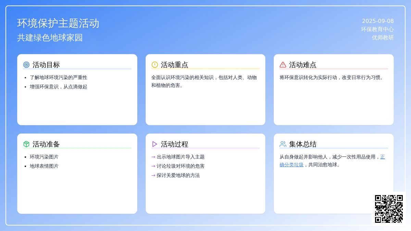Select the 活动目标 card heading
Screen dimensions: 411x231
tap(46, 65)
